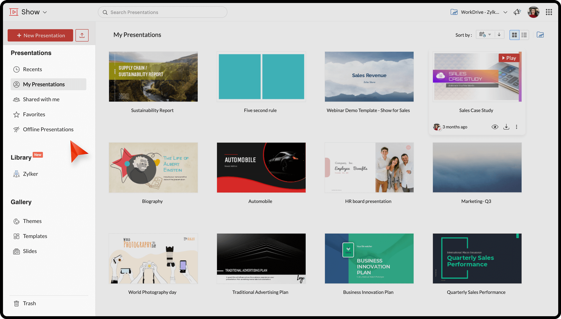Switch to grid view
Viewport: 561px width, 319px height.
(x=514, y=35)
